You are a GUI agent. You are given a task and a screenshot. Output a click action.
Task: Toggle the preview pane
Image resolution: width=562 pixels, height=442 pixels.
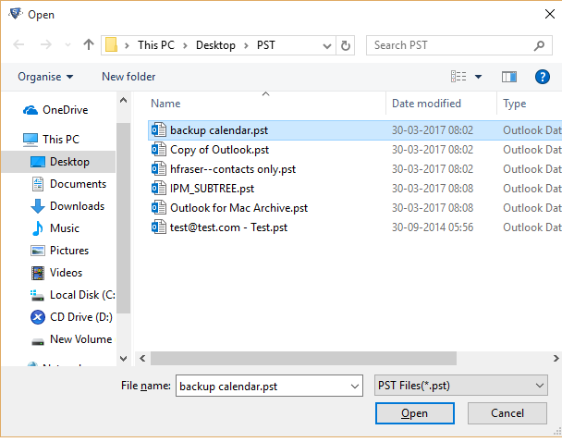(509, 77)
